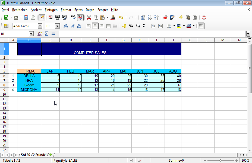Apply currency number format
Viewport: 252px width, 163px height.
point(124,26)
